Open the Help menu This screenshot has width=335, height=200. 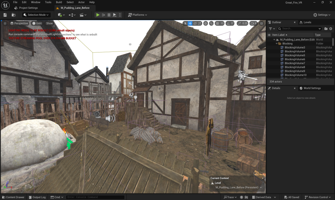pyautogui.click(x=92, y=2)
